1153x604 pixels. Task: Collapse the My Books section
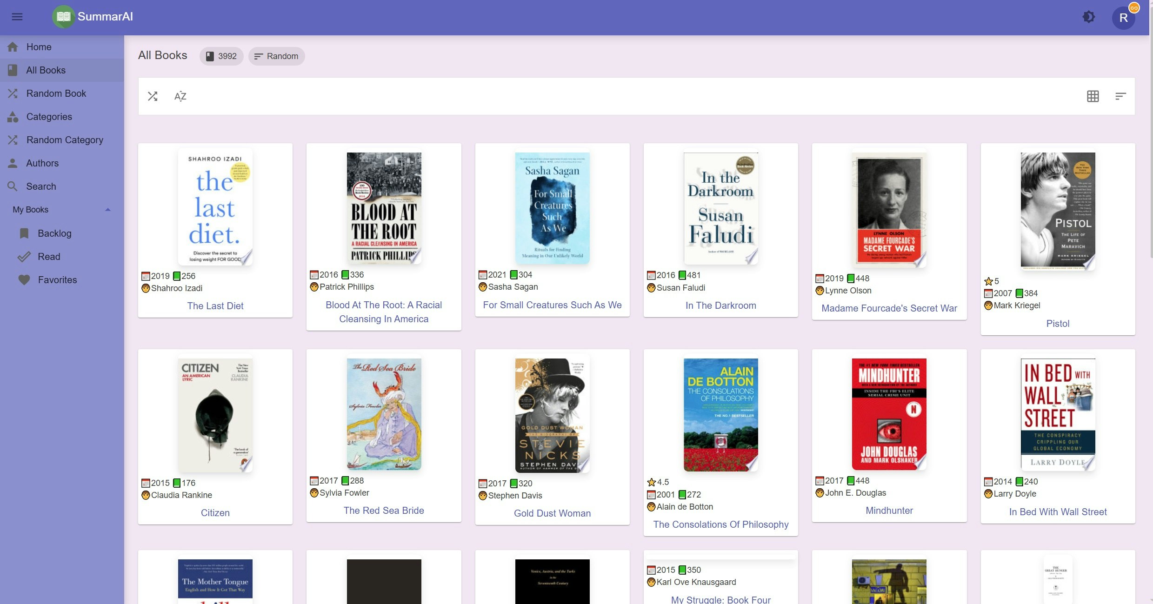(107, 210)
